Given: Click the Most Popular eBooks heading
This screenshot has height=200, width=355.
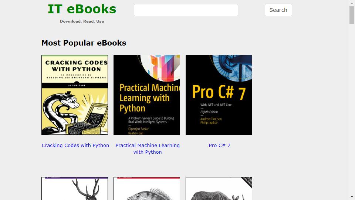Looking at the screenshot, I should coord(84,43).
